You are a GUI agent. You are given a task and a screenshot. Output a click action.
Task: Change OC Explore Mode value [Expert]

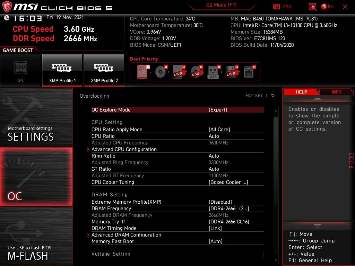pos(218,110)
